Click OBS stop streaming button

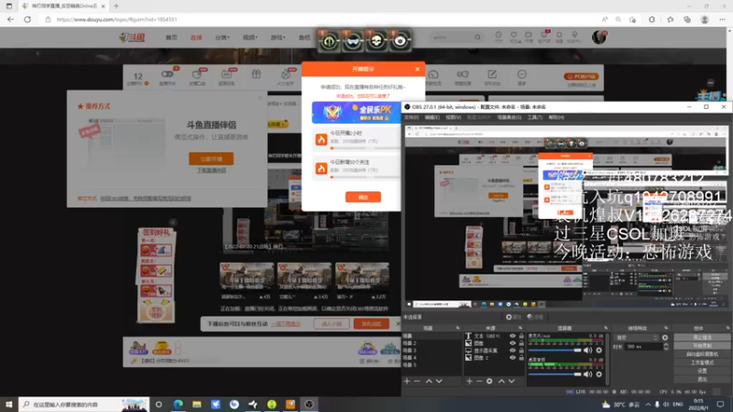tap(702, 337)
